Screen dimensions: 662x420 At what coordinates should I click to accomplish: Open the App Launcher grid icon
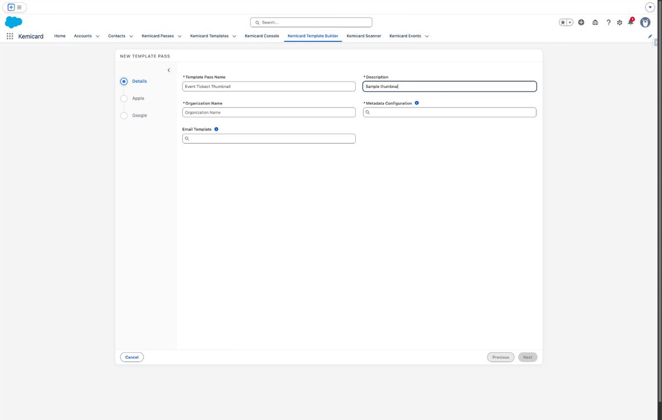pyautogui.click(x=10, y=36)
